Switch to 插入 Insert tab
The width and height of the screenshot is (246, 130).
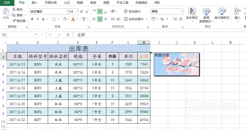coord(34,3)
